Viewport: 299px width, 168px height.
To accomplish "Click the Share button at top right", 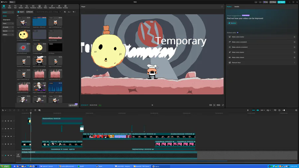I will (273, 2).
